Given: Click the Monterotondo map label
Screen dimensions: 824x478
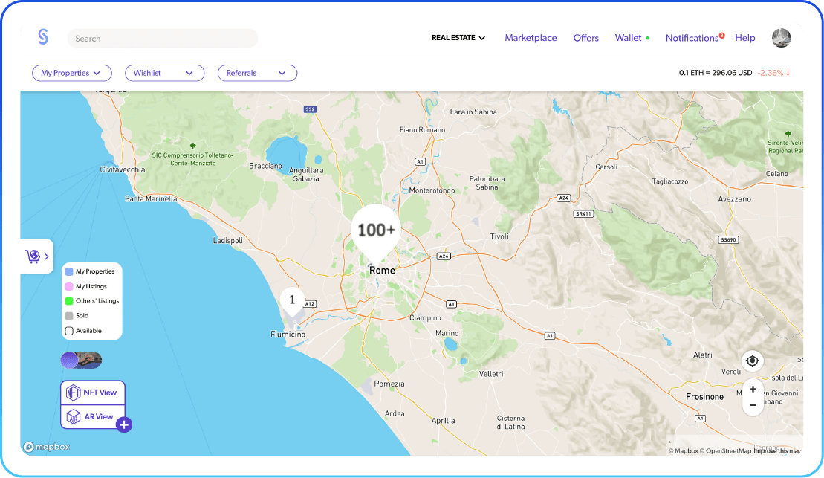Looking at the screenshot, I should point(432,190).
